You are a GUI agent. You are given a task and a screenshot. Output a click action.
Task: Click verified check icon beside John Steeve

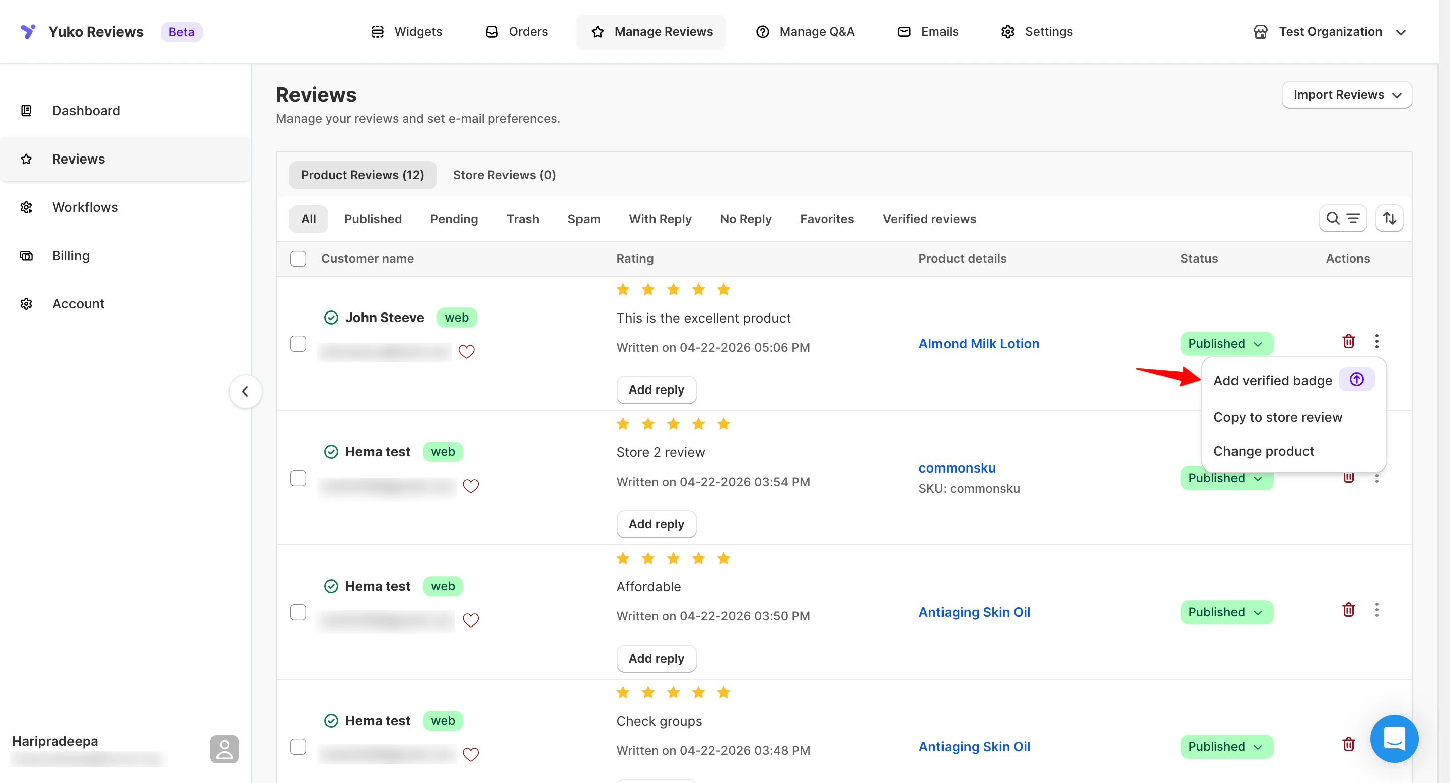[x=331, y=318]
